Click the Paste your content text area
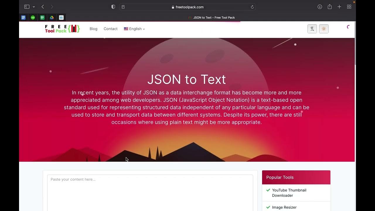Viewport: 375px width, 211px height. (x=150, y=193)
